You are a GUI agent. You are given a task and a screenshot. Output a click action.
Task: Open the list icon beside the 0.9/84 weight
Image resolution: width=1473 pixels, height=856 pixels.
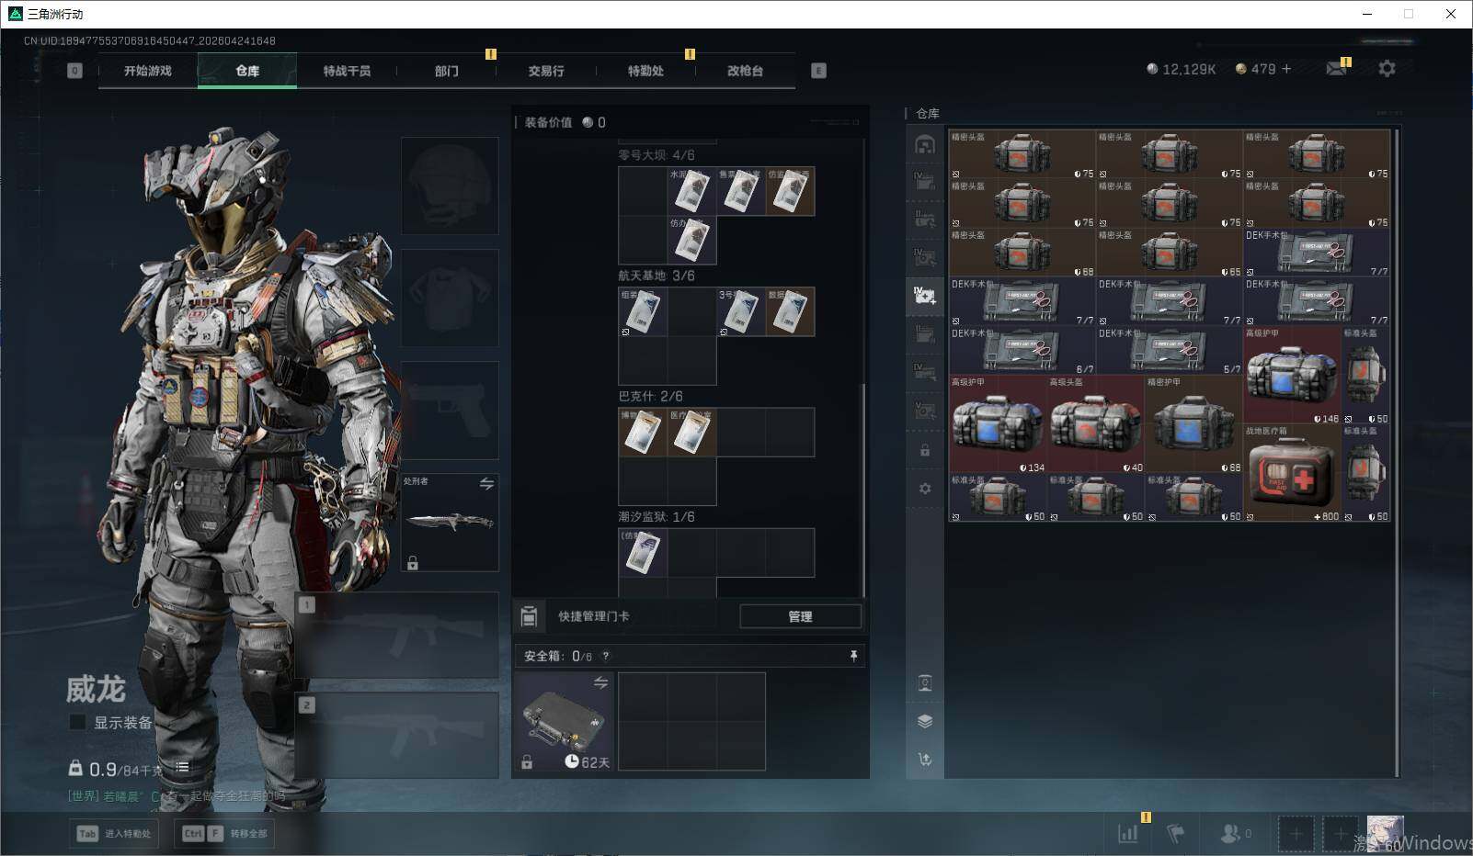182,767
